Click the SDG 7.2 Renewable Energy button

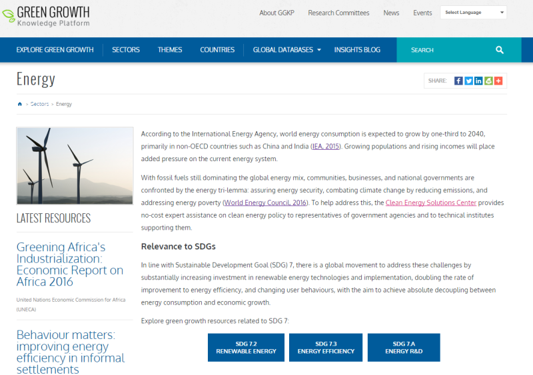(x=246, y=348)
